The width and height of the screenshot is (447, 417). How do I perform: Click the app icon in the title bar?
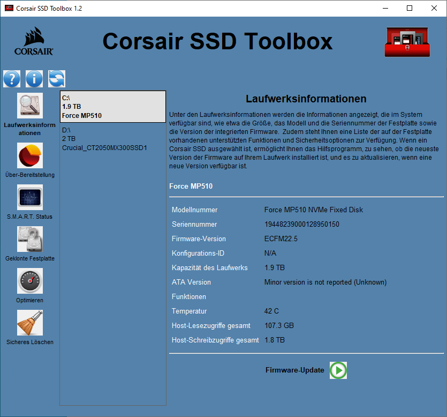pos(9,8)
